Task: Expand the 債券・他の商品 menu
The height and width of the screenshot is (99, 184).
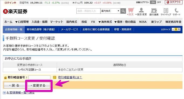Action: click(x=125, y=22)
